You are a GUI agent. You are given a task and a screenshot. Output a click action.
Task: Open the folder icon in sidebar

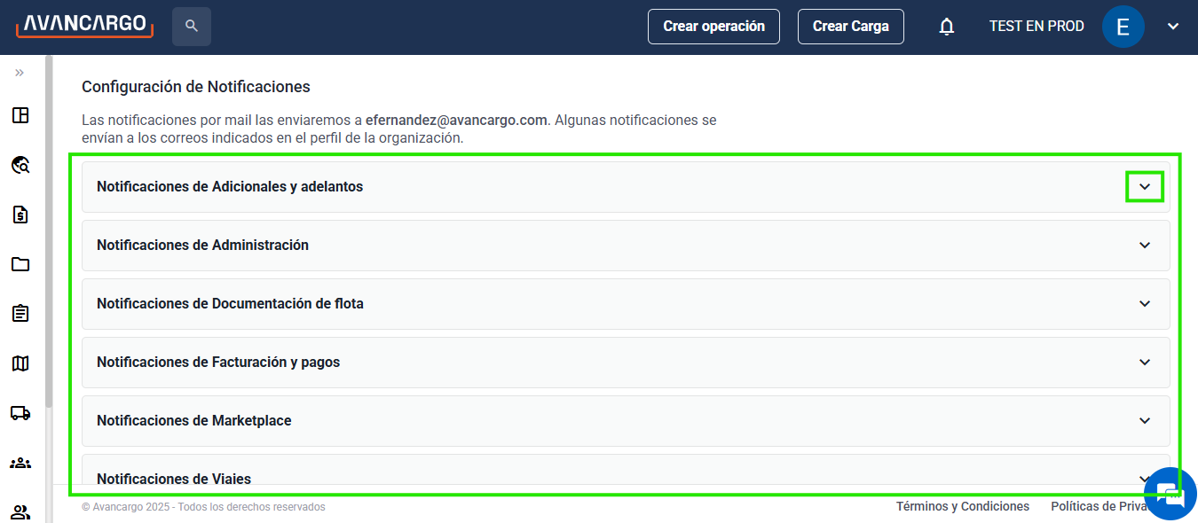[x=20, y=264]
